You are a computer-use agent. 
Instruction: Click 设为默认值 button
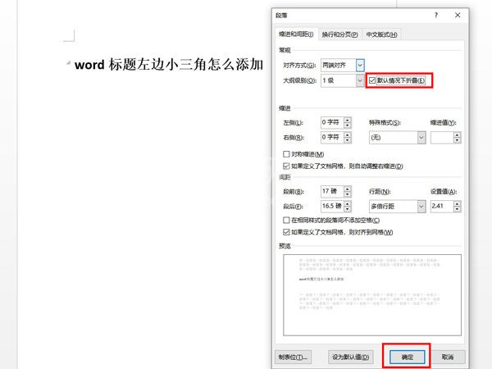tap(351, 357)
